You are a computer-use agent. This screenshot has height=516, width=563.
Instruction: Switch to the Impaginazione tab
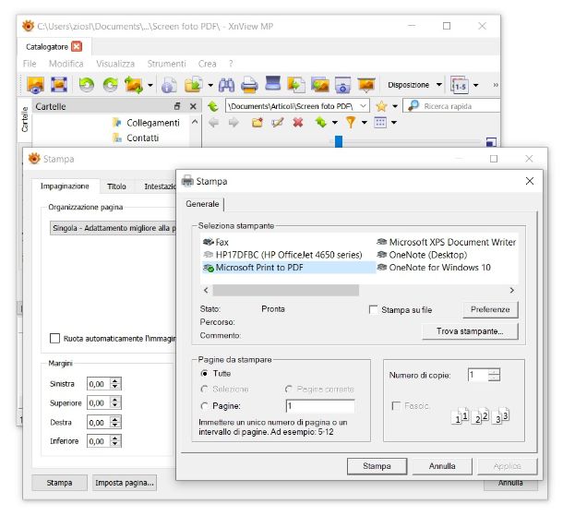65,186
